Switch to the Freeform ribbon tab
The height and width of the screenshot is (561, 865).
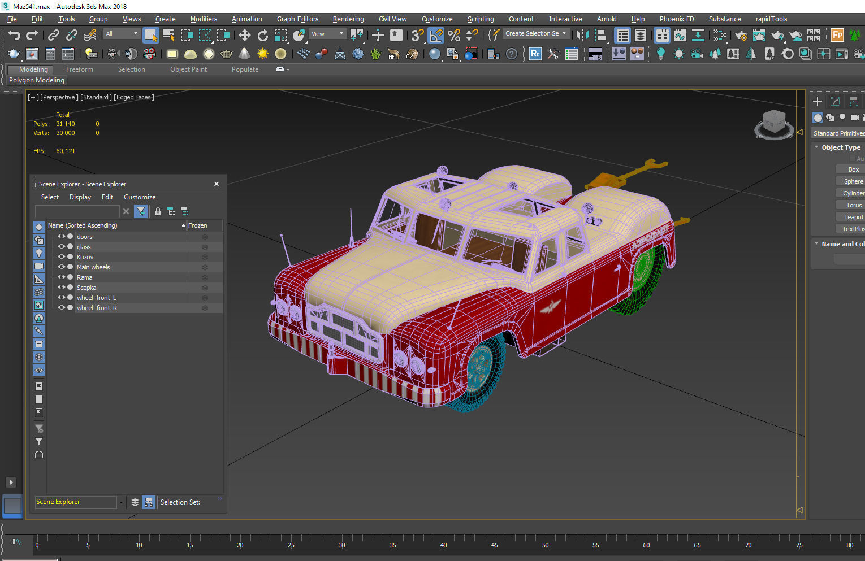(x=79, y=69)
